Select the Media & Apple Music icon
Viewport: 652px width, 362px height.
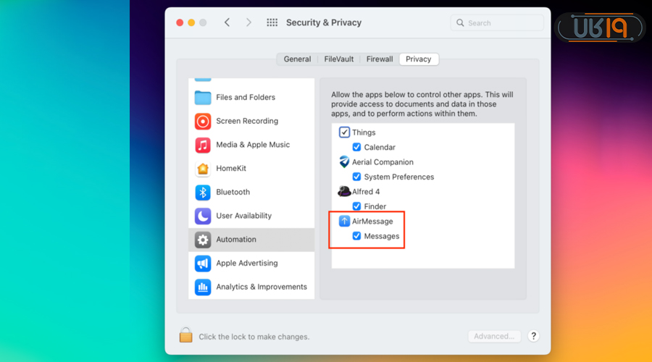[x=203, y=145]
